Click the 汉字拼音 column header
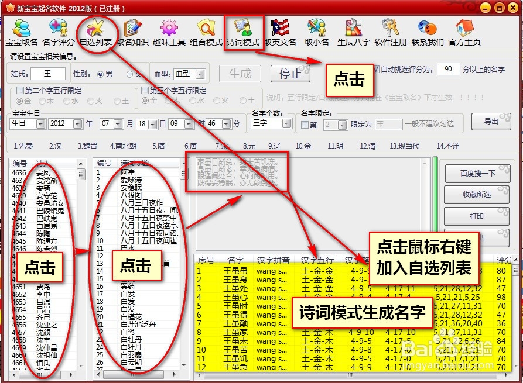 (x=274, y=260)
